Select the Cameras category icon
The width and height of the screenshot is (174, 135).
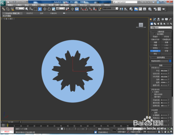[x=162, y=24]
